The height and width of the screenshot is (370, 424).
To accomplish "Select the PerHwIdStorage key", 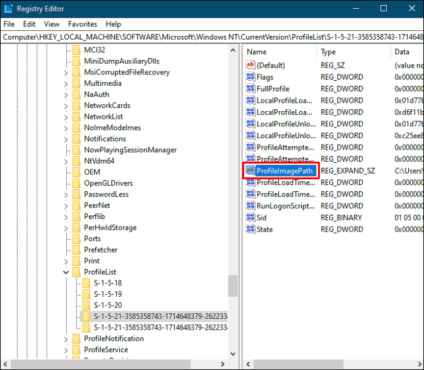I will click(110, 228).
